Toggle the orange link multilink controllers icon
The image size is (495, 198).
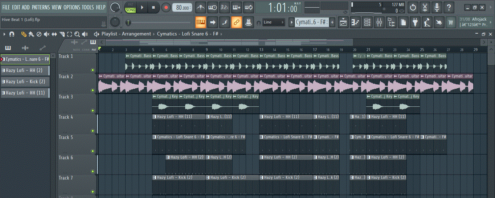click(x=237, y=22)
